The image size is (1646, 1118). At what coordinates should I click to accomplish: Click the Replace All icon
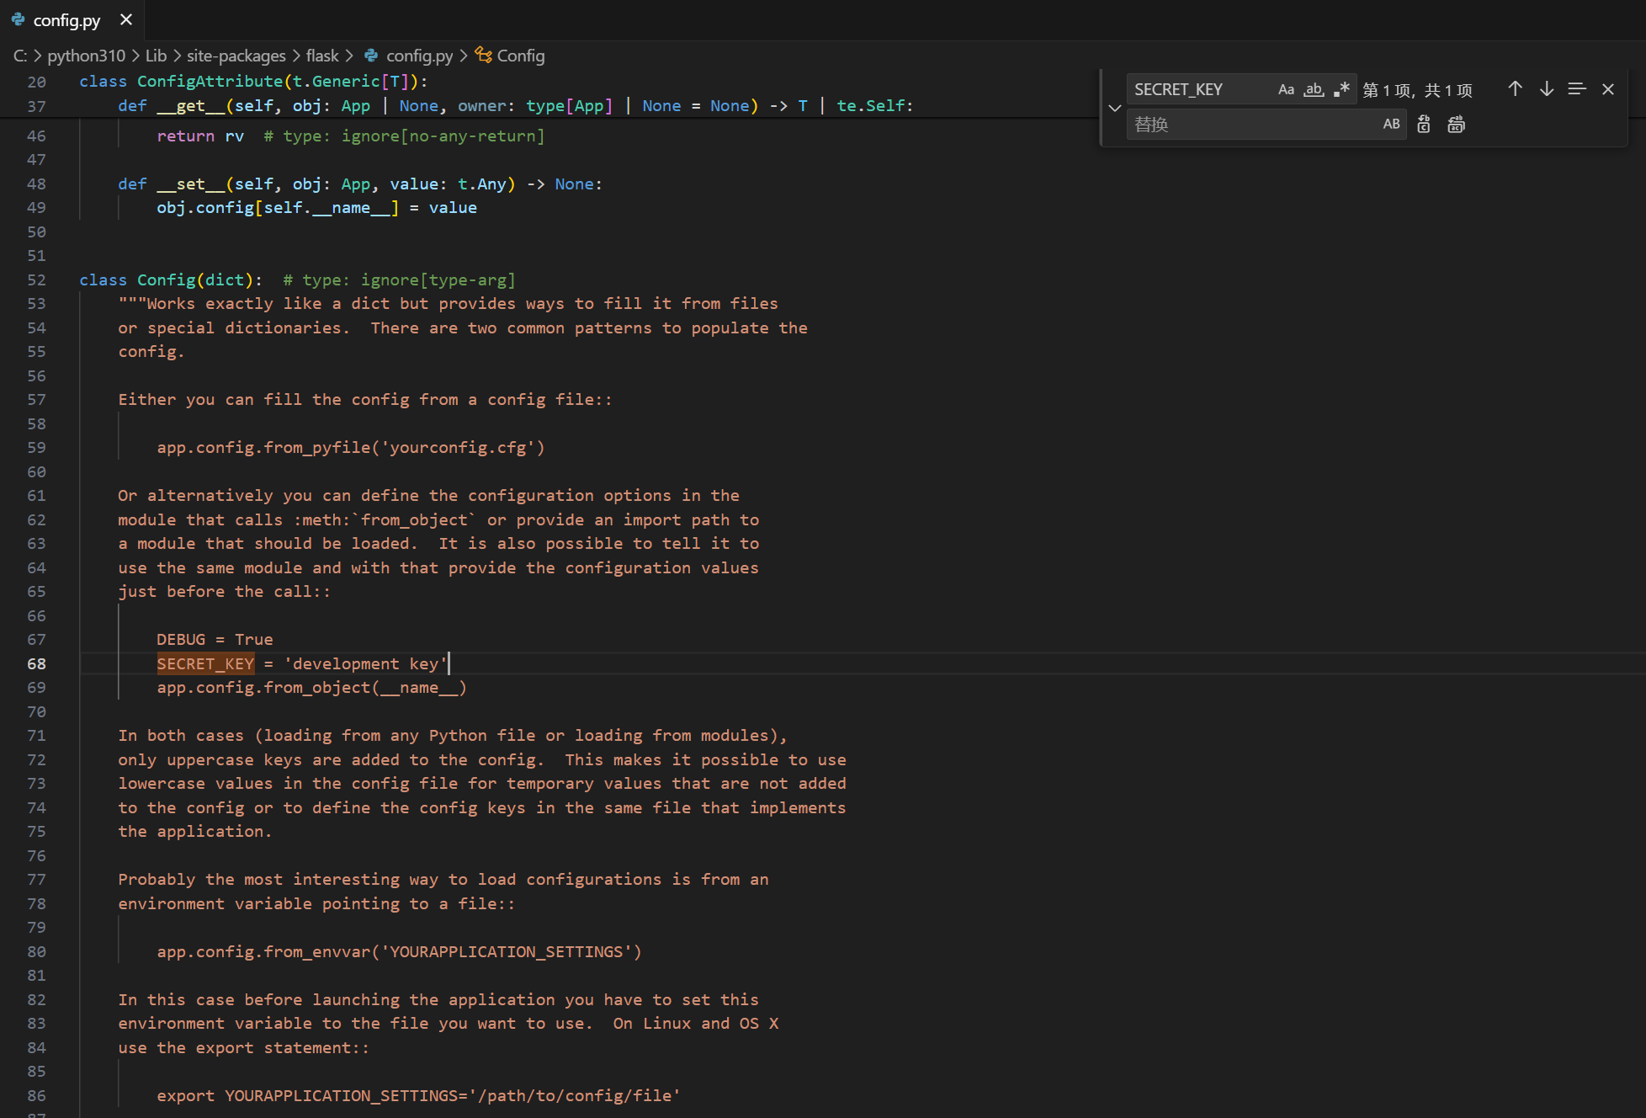pyautogui.click(x=1456, y=125)
